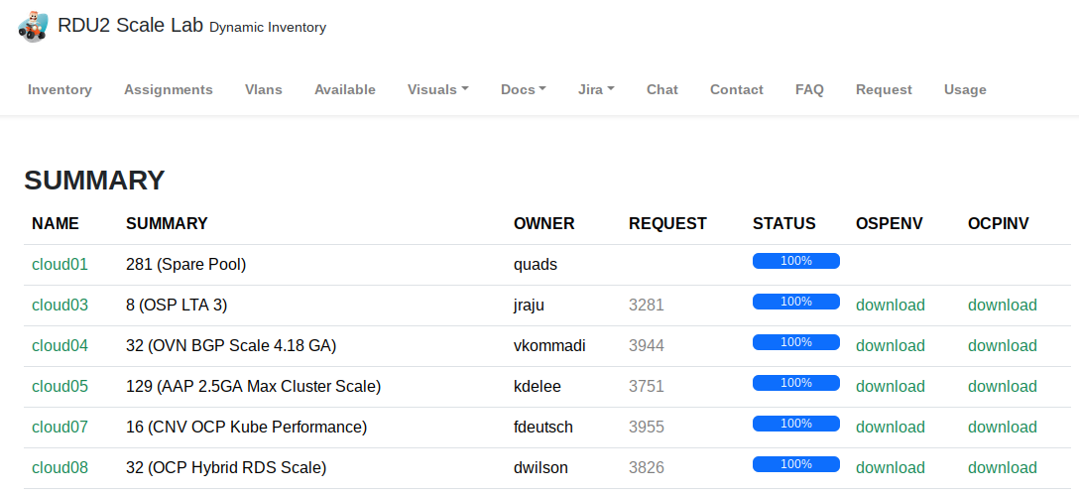Open the Available nav item
Screen dimensions: 1079x493
345,89
